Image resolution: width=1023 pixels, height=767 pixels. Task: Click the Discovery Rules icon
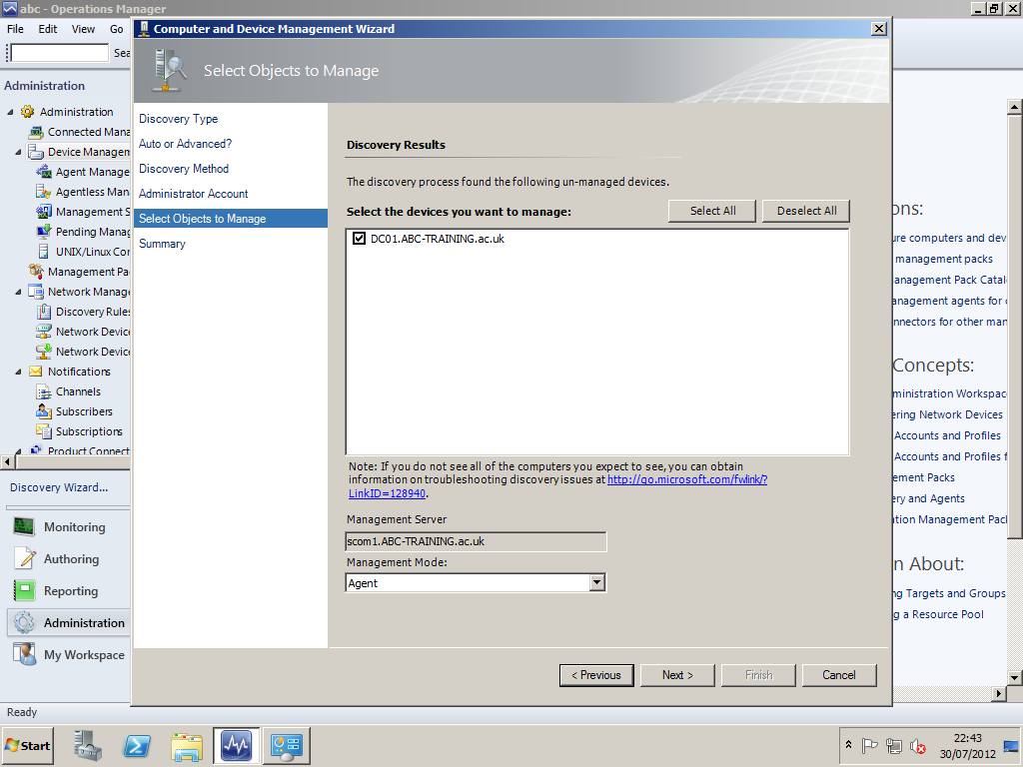44,312
